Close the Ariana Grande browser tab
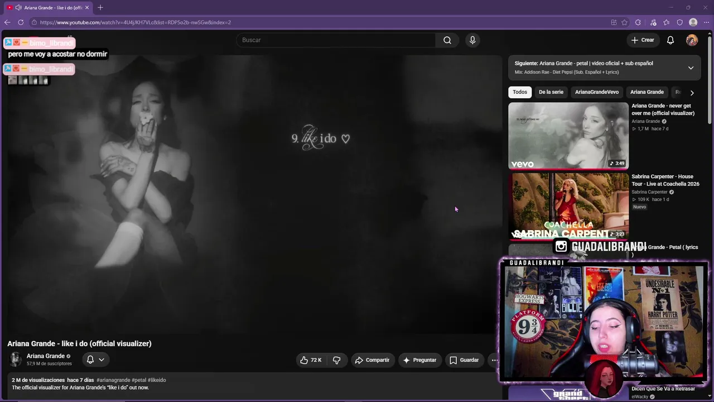Image resolution: width=714 pixels, height=402 pixels. [x=87, y=7]
